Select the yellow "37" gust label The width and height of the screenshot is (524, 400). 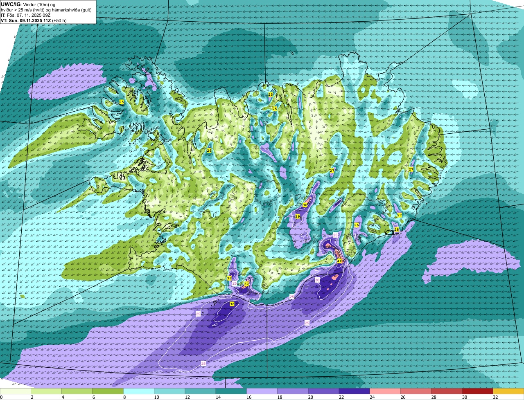pyautogui.click(x=246, y=283)
